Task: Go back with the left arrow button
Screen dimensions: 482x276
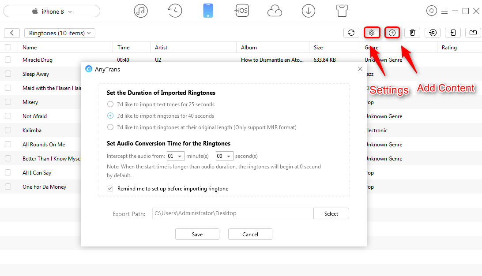Action: click(x=12, y=33)
